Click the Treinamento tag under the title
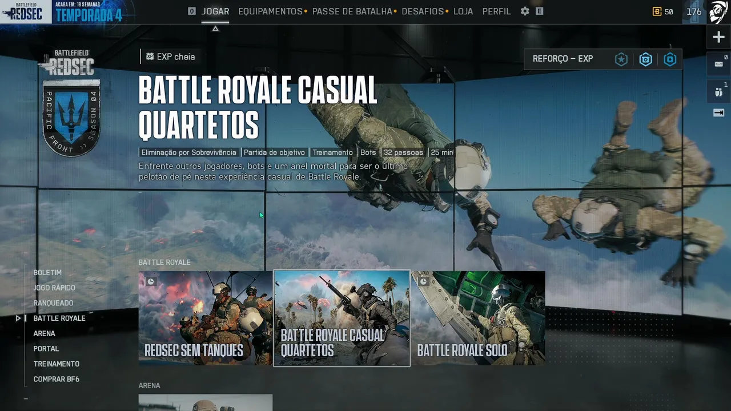 pyautogui.click(x=332, y=152)
